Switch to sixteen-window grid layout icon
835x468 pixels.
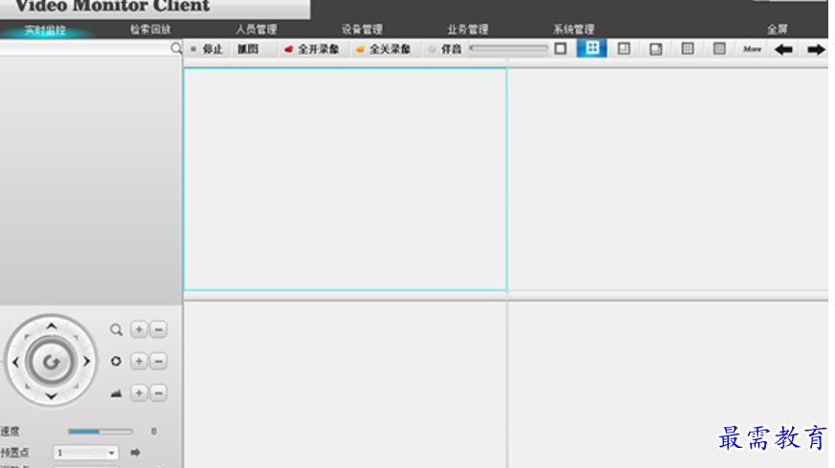click(x=719, y=49)
